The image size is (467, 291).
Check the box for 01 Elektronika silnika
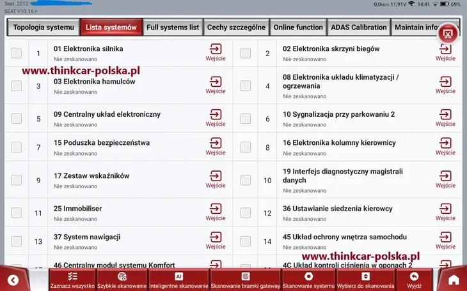[17, 53]
